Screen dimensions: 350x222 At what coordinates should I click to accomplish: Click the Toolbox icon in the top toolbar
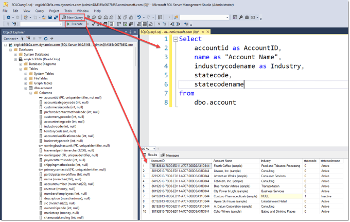tap(247, 17)
